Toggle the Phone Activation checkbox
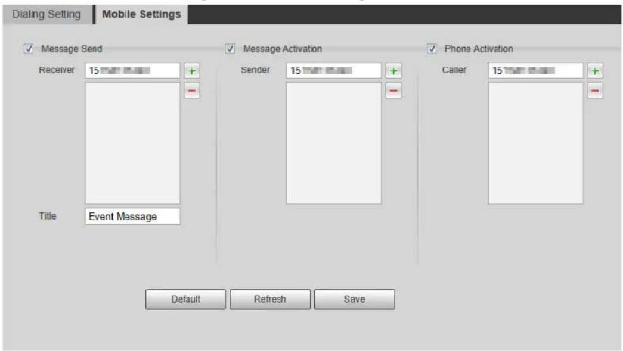Viewport: 623px width, 351px height. click(432, 49)
